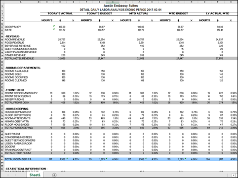238x178 pixels.
Task: Click the previous sheet navigation arrow
Action: click(8, 175)
